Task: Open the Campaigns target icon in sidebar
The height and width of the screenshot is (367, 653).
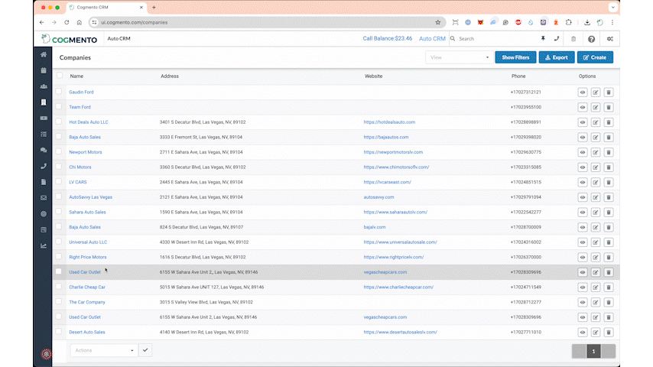Action: [44, 214]
